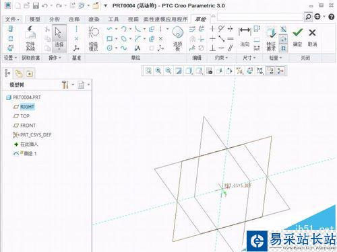The height and width of the screenshot is (252, 337).
Task: Click the 取消 X cancel button
Action: coord(312,37)
